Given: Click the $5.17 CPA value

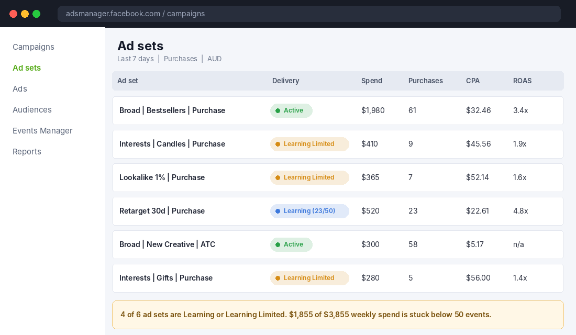Looking at the screenshot, I should click(475, 244).
